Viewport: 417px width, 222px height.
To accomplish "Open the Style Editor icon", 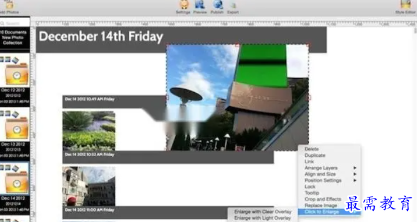I will [x=406, y=5].
